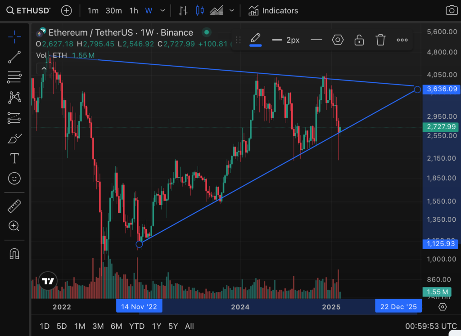The height and width of the screenshot is (336, 461).
Task: Set the date range to 6M
Action: [x=117, y=326]
